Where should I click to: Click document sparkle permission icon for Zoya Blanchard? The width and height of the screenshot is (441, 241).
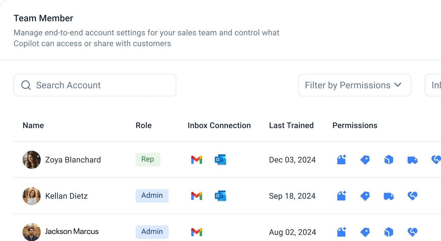coord(341,160)
